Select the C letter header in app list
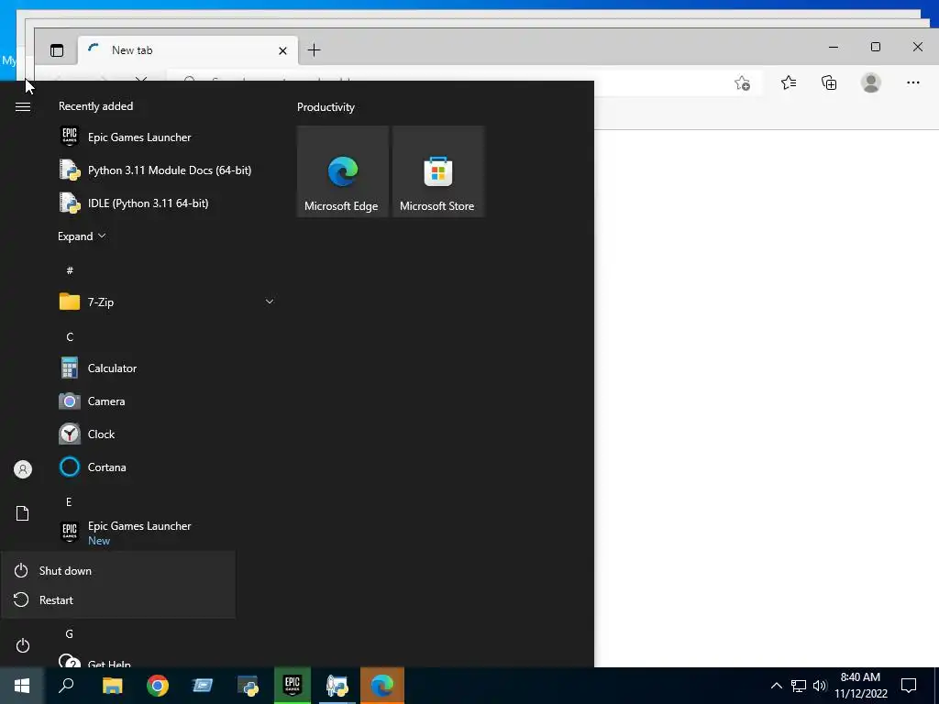This screenshot has height=704, width=939. (70, 337)
